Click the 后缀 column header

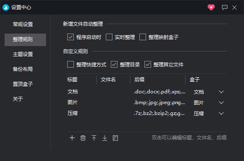point(139,80)
